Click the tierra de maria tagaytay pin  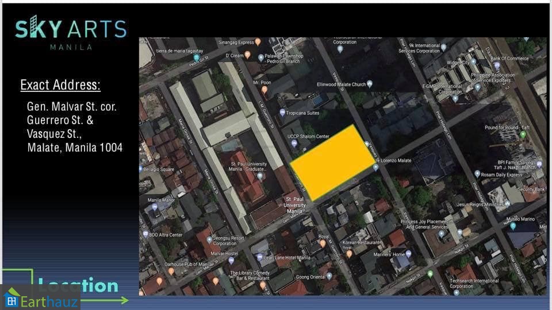pos(197,57)
